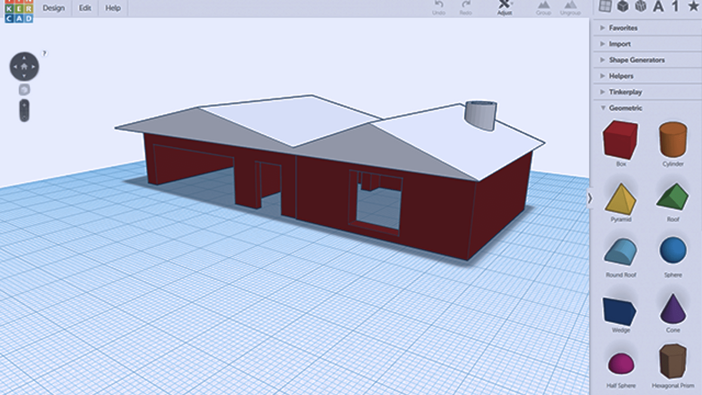The image size is (702, 395).
Task: Open the Design menu
Action: pyautogui.click(x=53, y=8)
